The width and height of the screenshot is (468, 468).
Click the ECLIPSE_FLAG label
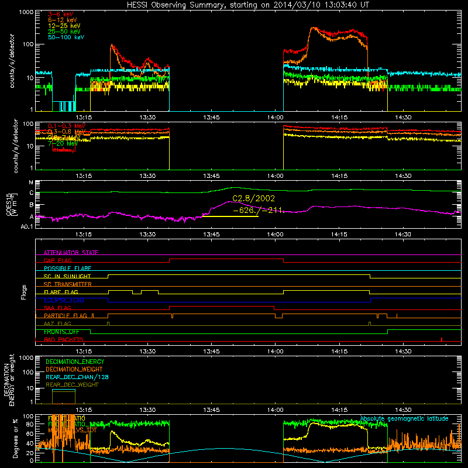click(64, 300)
